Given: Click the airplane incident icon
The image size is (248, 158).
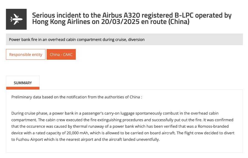Looking at the screenshot, I should [x=16, y=19].
